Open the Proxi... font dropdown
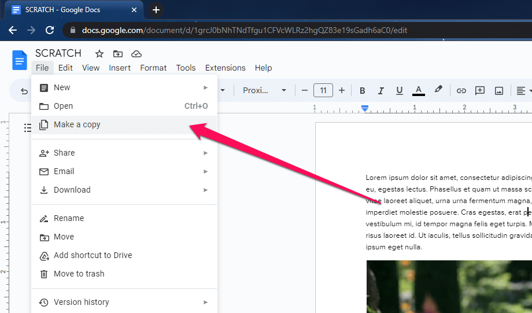Image resolution: width=532 pixels, height=313 pixels. (265, 90)
